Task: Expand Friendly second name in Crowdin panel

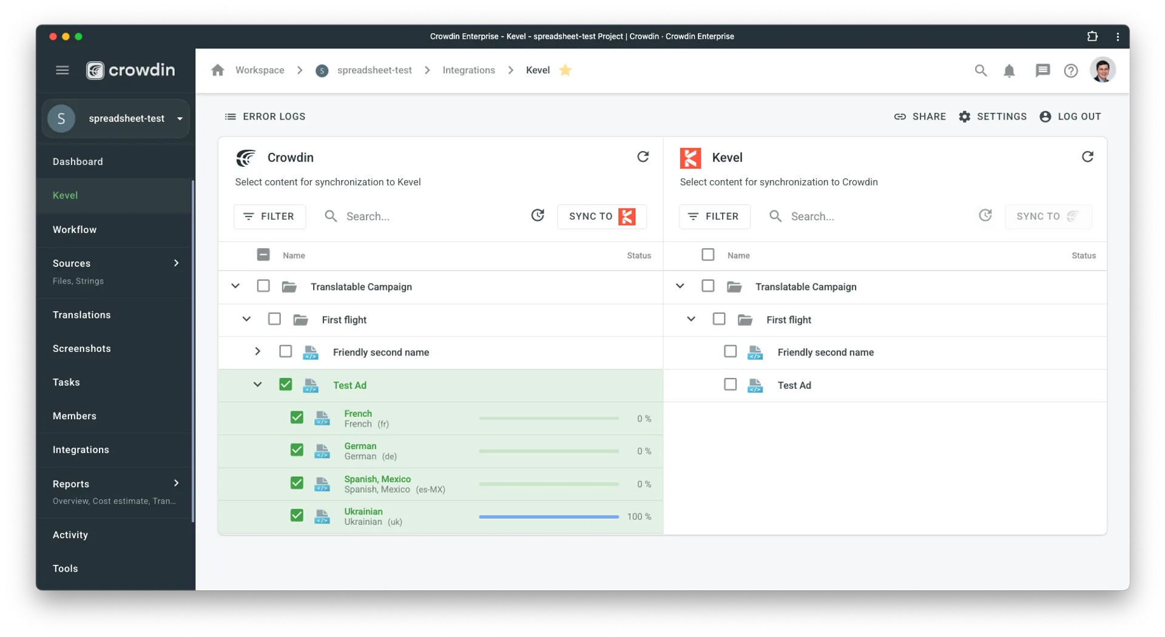Action: [257, 351]
